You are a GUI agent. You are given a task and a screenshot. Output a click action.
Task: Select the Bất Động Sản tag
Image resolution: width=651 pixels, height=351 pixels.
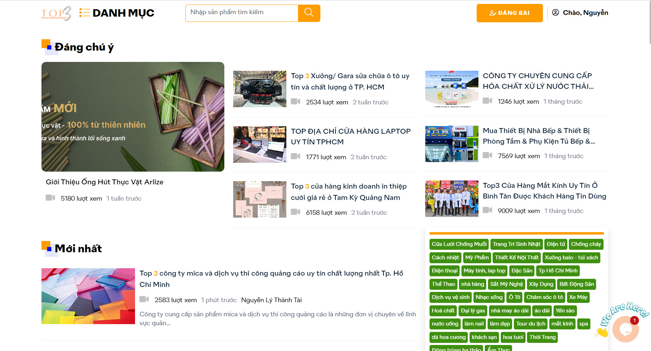coord(577,284)
